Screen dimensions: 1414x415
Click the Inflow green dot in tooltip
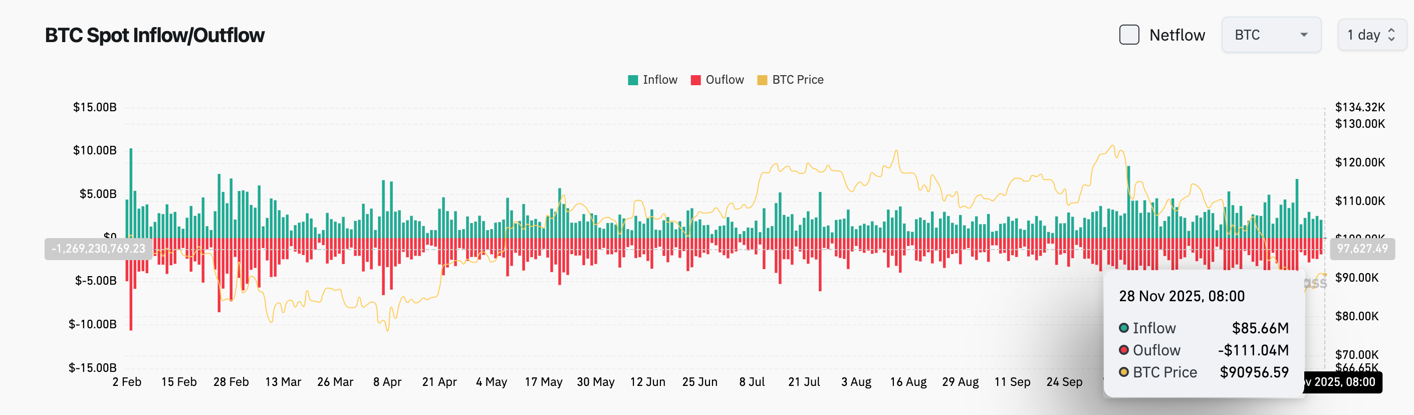click(x=1123, y=328)
